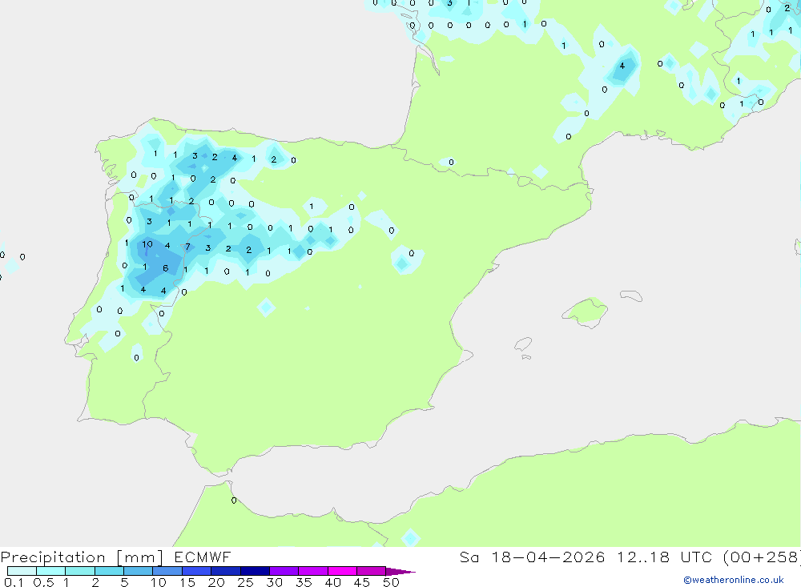Viewport: 801px width, 587px height.
Task: Click the legend label '0.1'
Action: (x=14, y=582)
